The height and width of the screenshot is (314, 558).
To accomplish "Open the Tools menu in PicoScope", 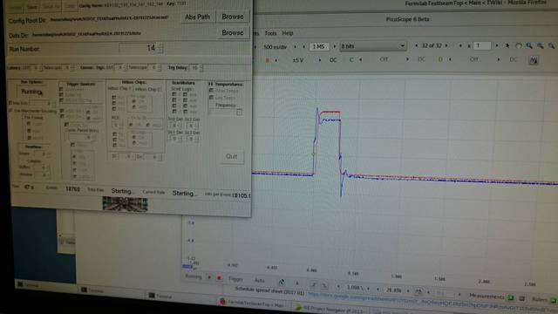I will pos(270,33).
